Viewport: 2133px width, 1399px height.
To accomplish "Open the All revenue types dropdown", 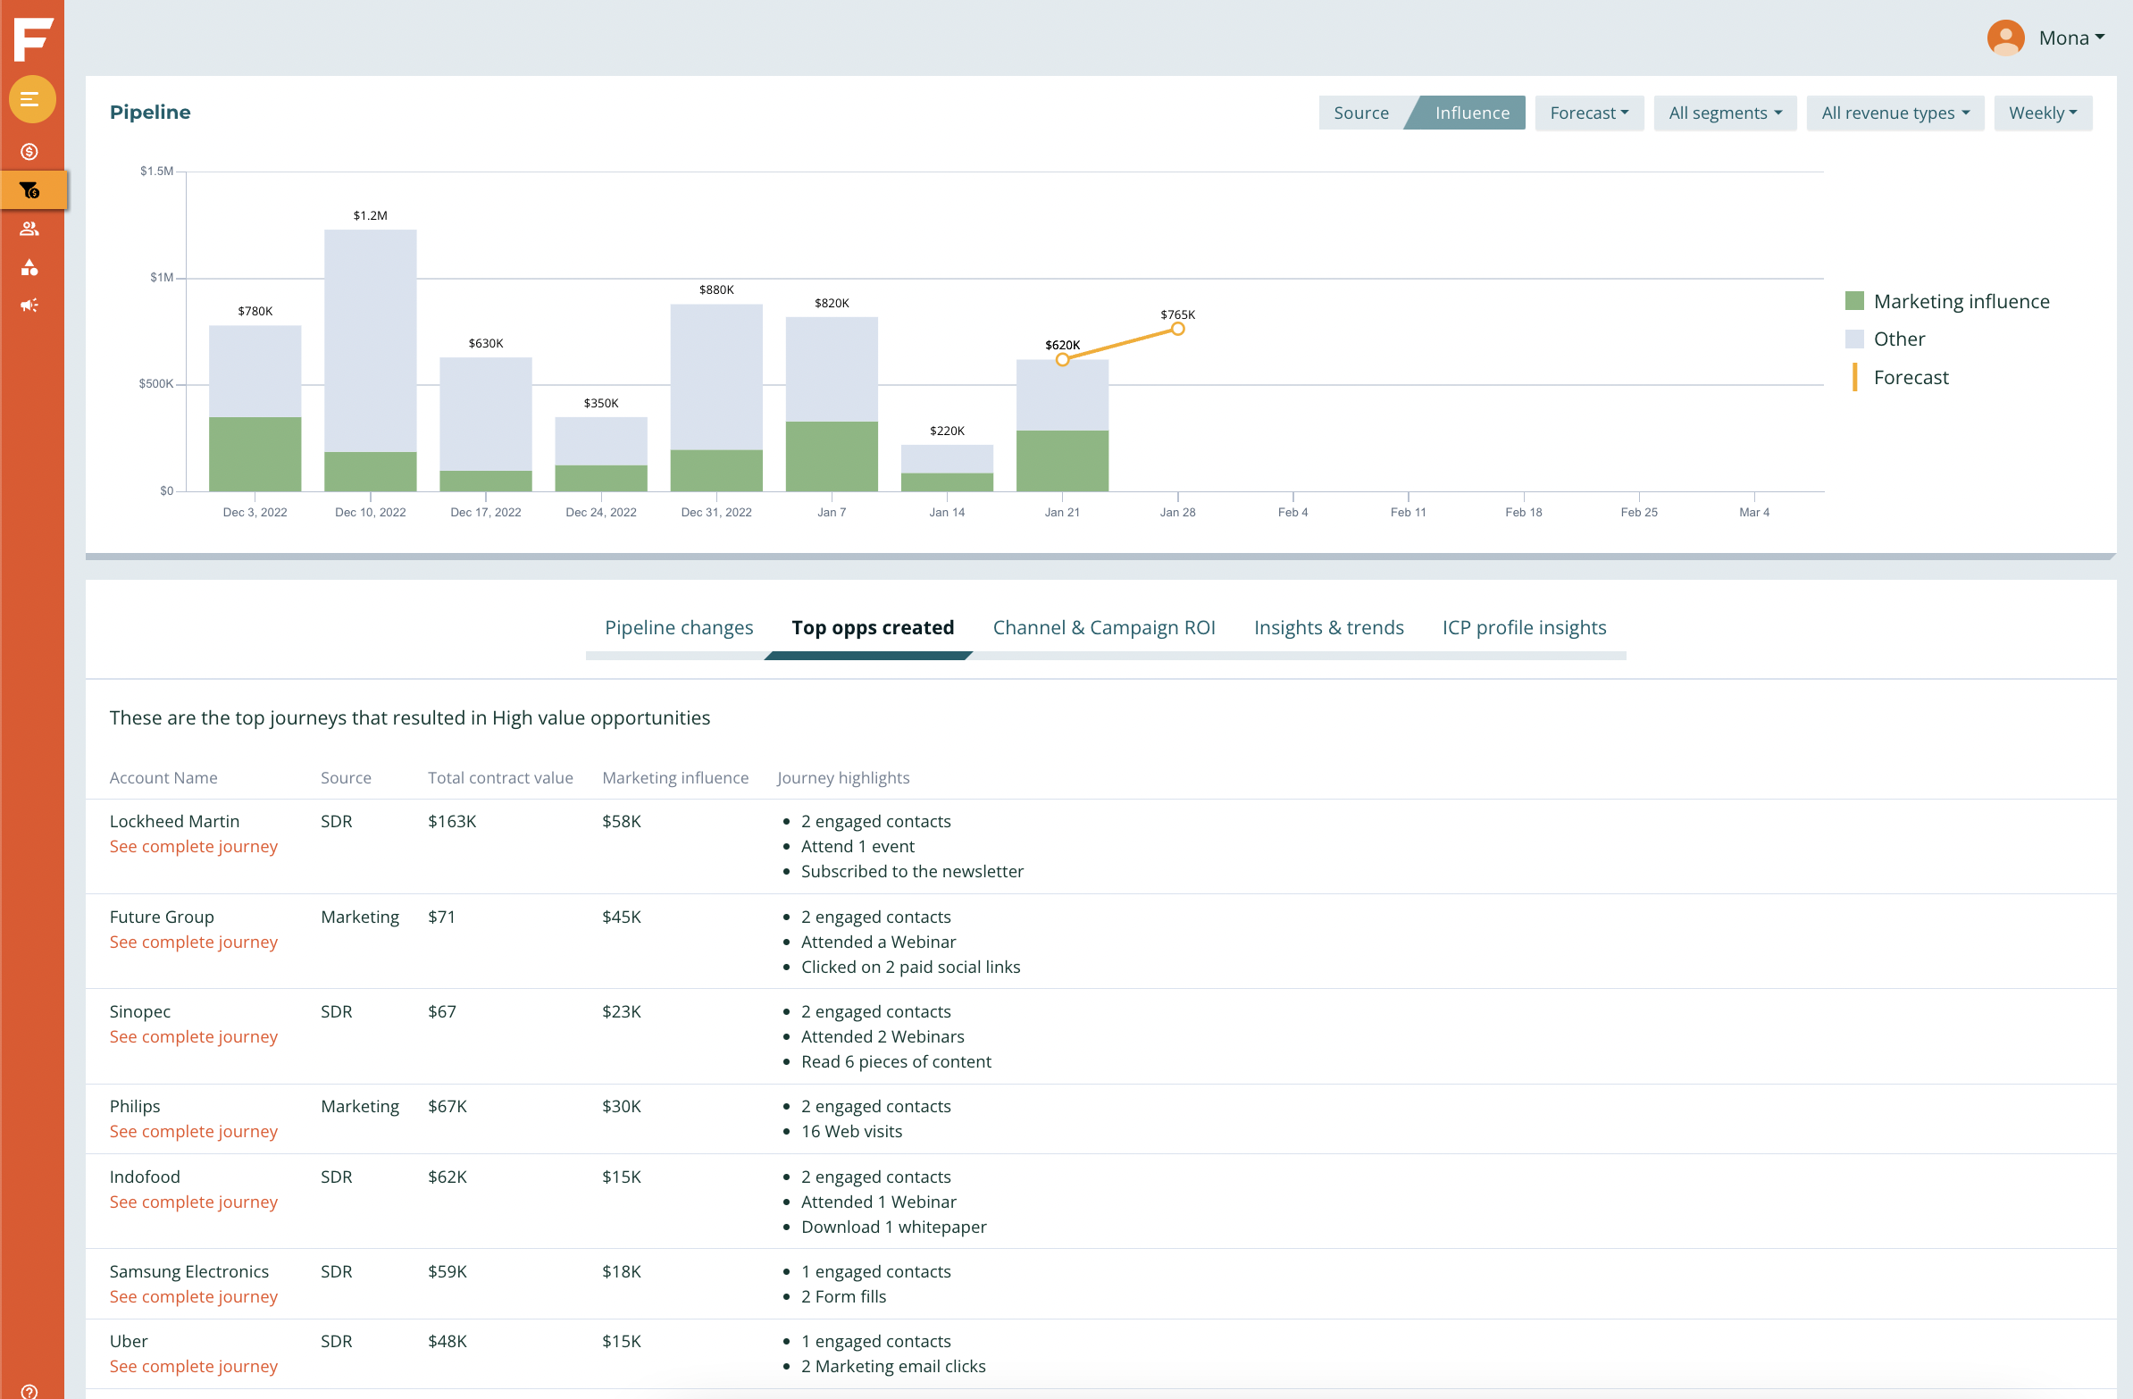I will (1894, 113).
